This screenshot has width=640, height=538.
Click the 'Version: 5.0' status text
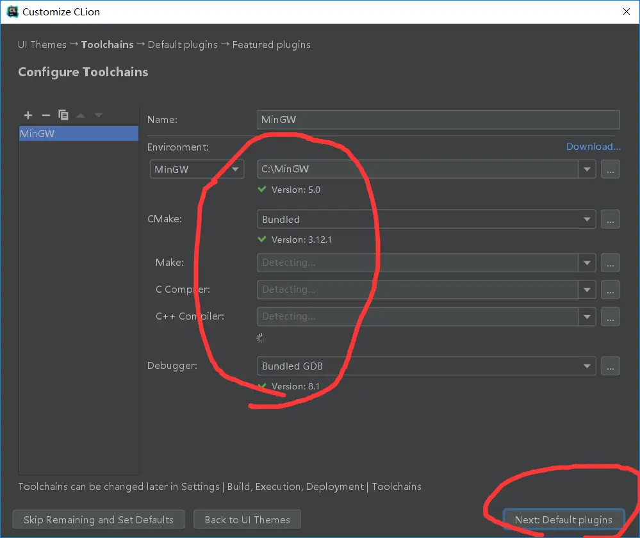tap(295, 190)
